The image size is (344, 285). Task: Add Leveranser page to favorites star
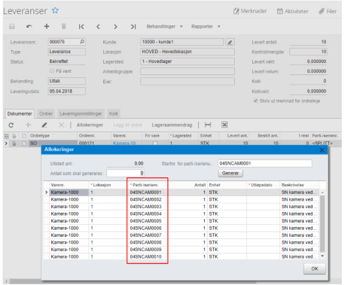(x=55, y=10)
